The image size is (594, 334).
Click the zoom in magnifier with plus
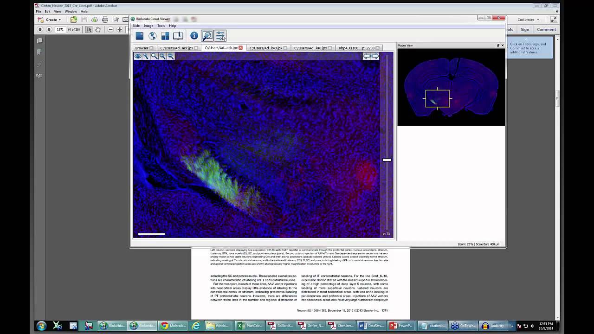[162, 56]
